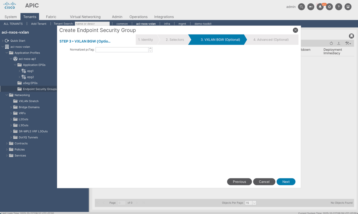The image size is (358, 214).
Task: Open the Operations tab
Action: pos(138,17)
